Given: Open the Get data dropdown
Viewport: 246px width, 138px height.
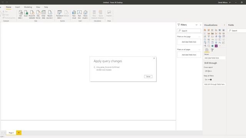Looking at the screenshot, I should 20,15.
